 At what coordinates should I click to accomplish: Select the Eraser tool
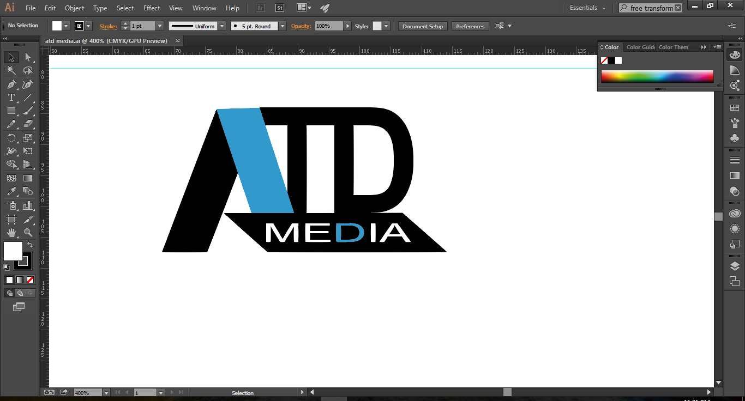28,124
